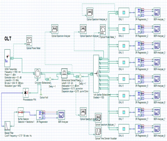Click the OLT text label

pyautogui.click(x=9, y=38)
